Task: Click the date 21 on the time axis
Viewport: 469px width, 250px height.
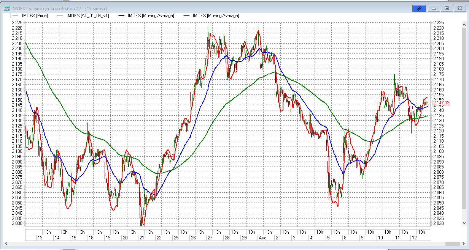Action: 141,238
